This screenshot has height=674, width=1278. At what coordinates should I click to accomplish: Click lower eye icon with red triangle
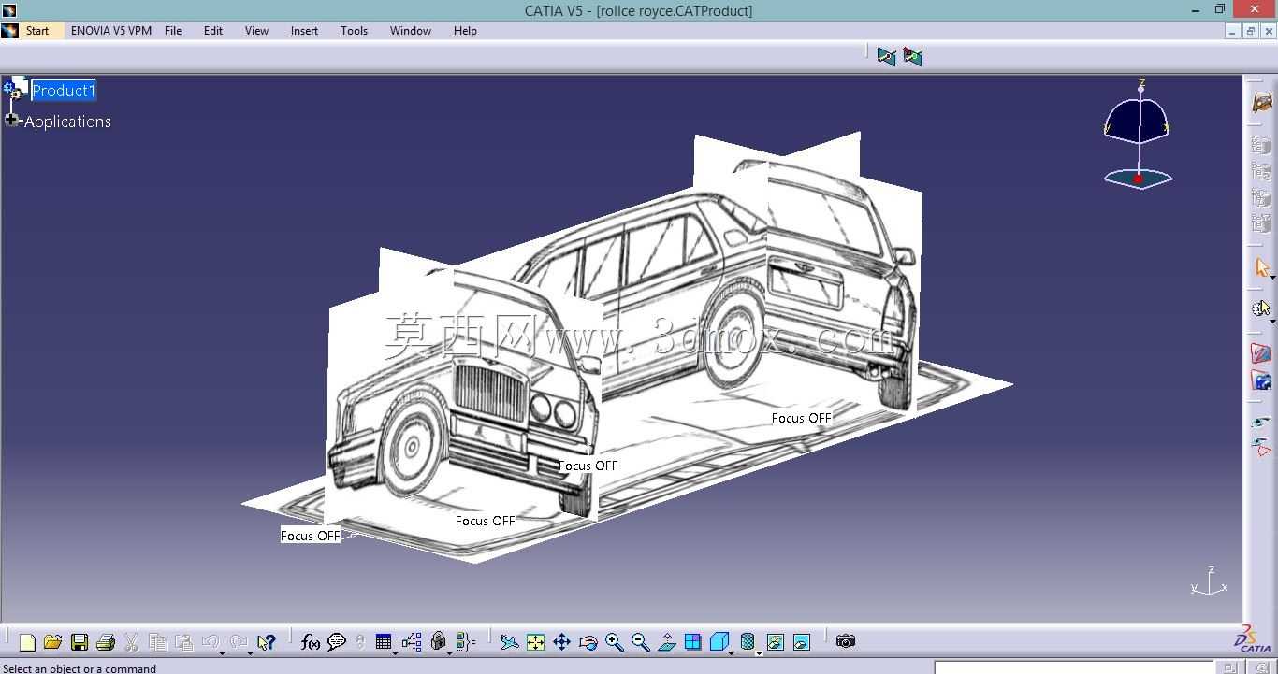click(1261, 448)
